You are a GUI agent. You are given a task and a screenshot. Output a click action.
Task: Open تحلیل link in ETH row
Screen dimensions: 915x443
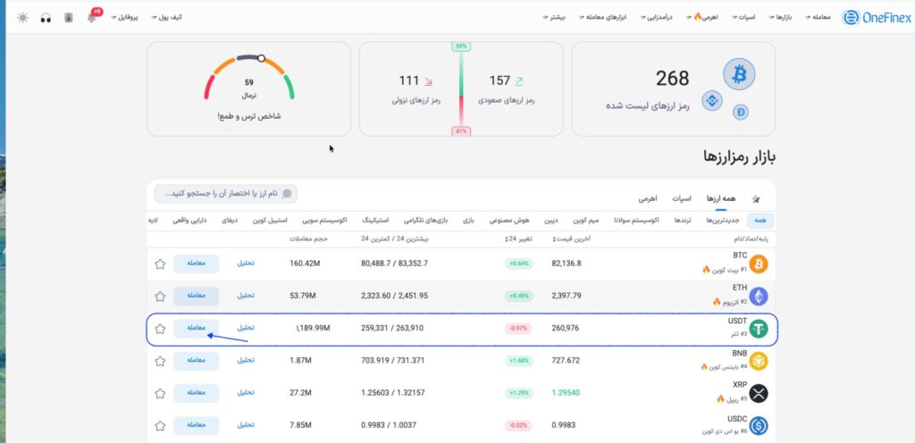tap(246, 296)
